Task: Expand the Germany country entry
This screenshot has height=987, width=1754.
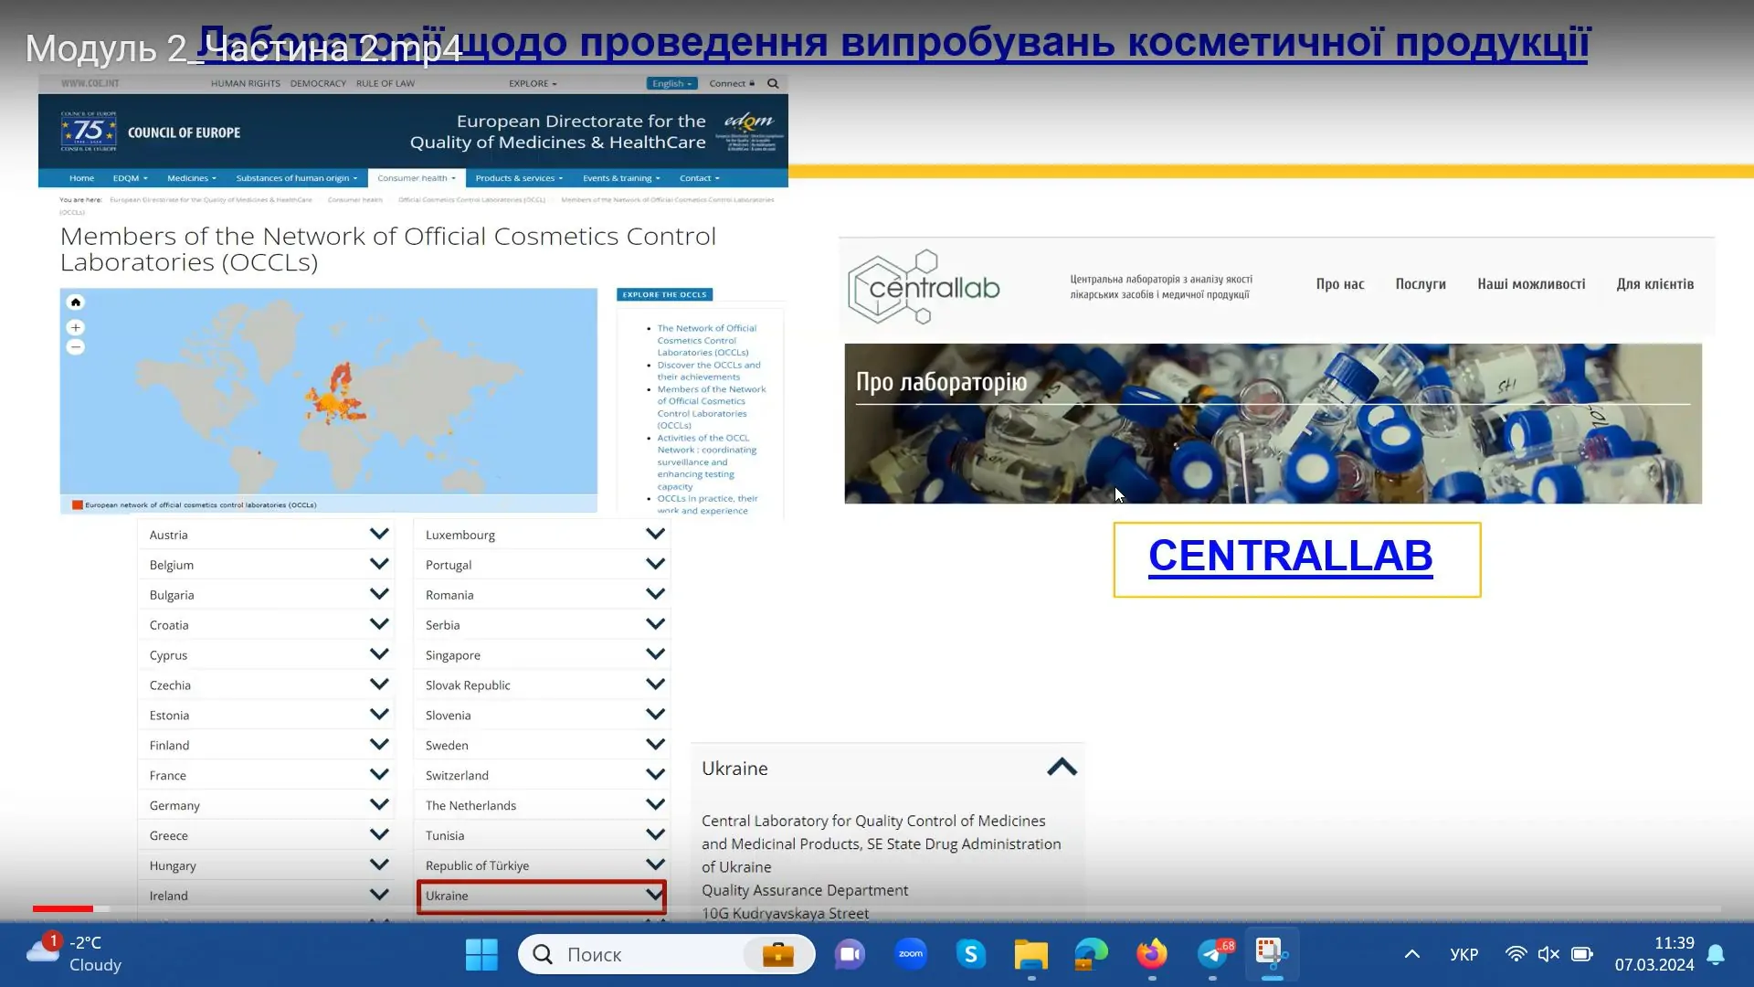Action: 379,804
